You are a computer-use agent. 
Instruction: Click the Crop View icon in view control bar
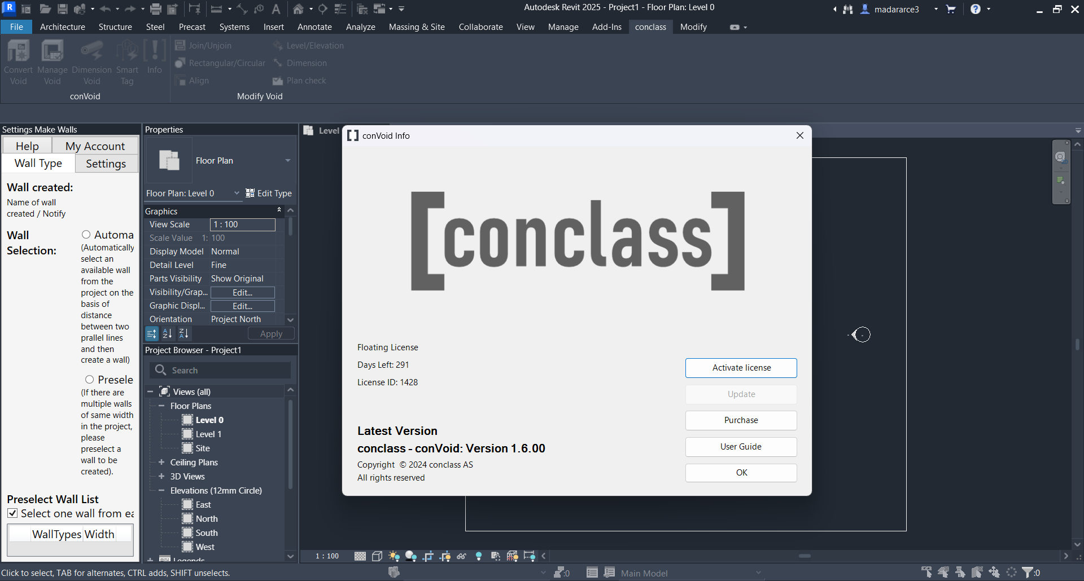point(428,556)
